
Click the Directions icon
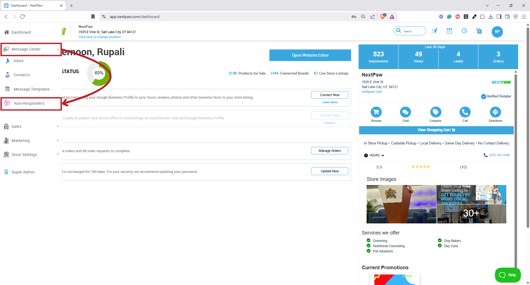[x=495, y=112]
